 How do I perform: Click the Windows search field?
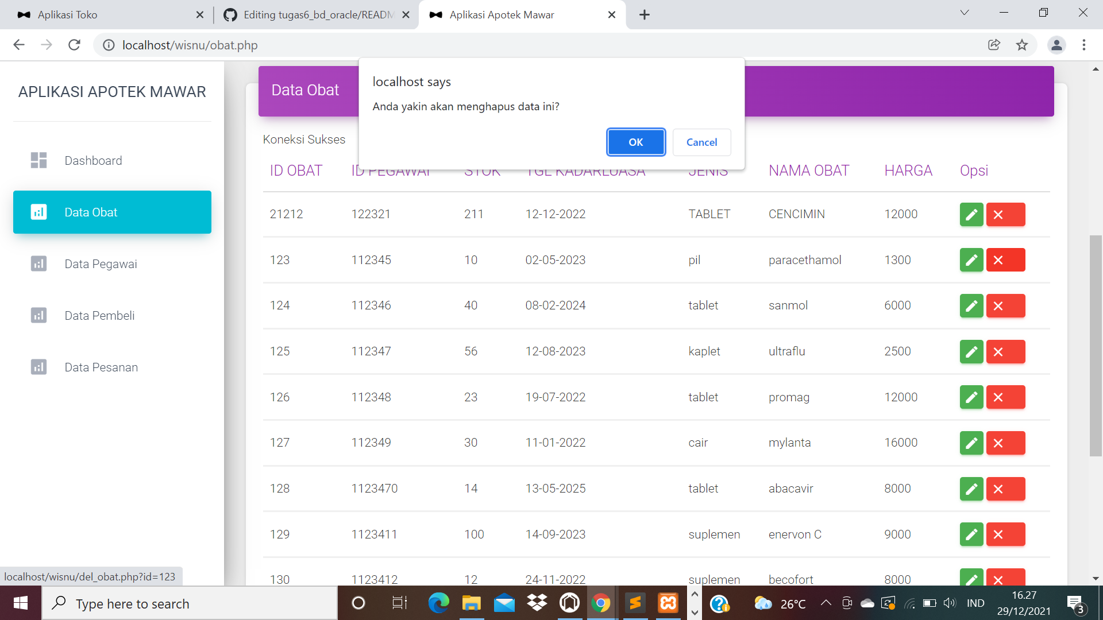[190, 603]
